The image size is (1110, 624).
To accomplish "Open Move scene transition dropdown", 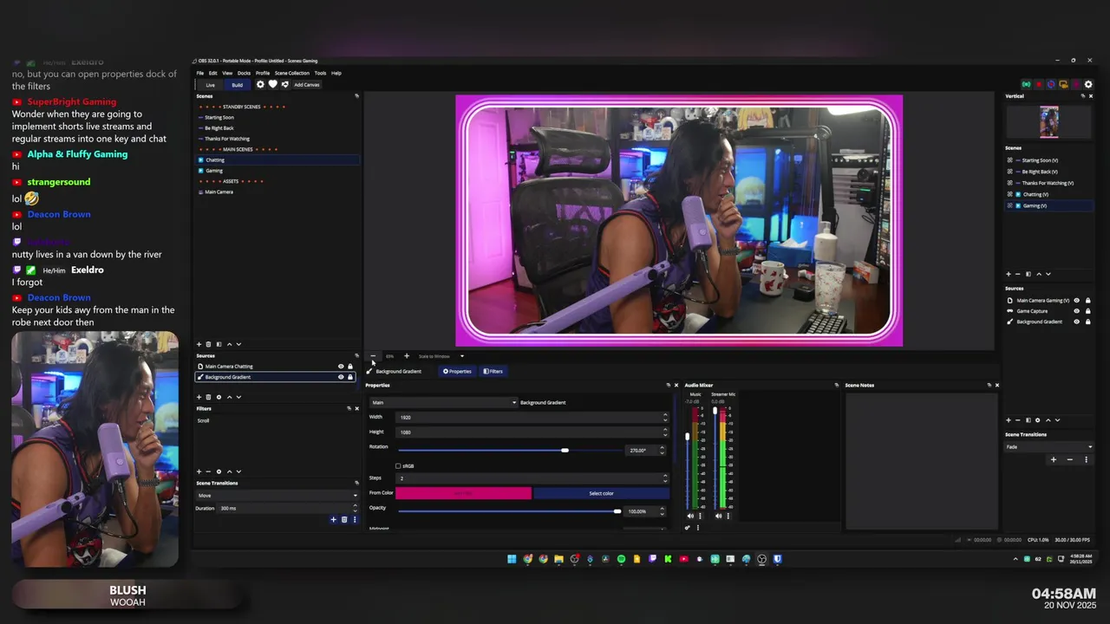I will click(x=277, y=496).
